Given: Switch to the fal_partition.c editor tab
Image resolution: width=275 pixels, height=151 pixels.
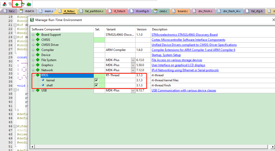Looking at the screenshot, I should click(x=92, y=11).
